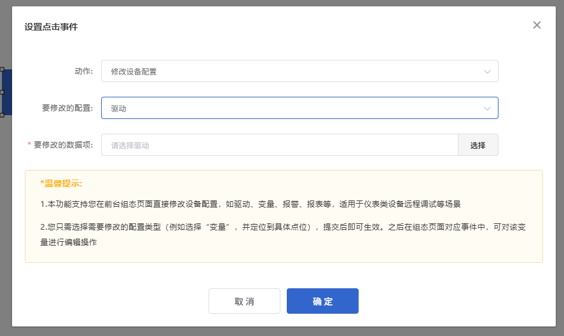Click the first tip line about 本功能支持
Viewport: 564px width, 336px height.
click(x=250, y=204)
